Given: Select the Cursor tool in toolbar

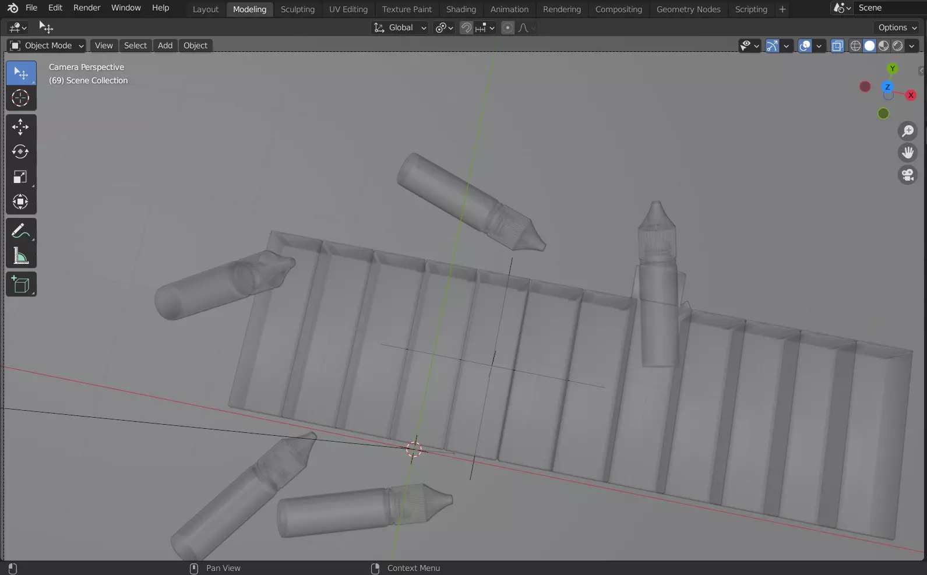Looking at the screenshot, I should coord(20,98).
